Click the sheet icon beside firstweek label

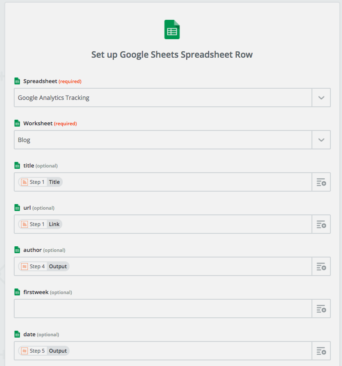(x=17, y=292)
